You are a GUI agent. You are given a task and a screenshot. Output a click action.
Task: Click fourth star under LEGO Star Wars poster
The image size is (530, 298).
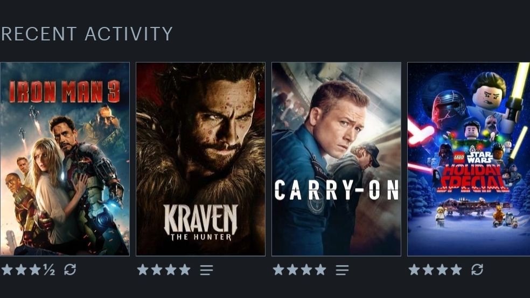pos(456,269)
